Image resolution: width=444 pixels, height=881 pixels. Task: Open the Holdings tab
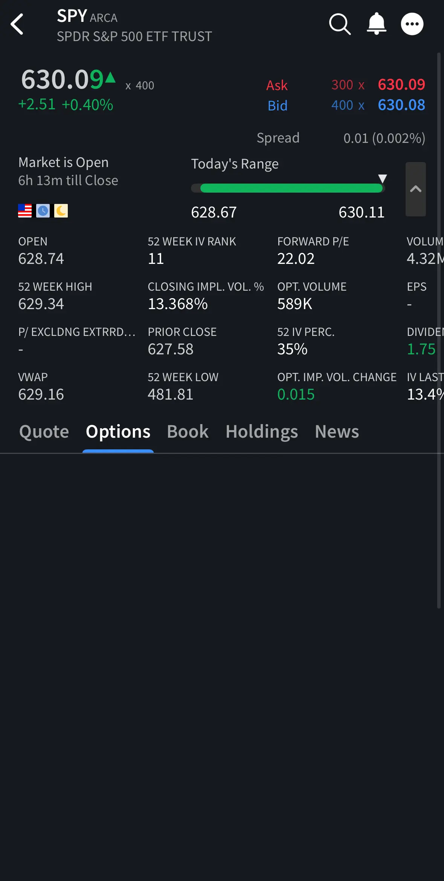click(x=262, y=432)
